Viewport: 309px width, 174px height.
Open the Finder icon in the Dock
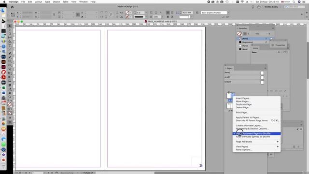coord(3,11)
